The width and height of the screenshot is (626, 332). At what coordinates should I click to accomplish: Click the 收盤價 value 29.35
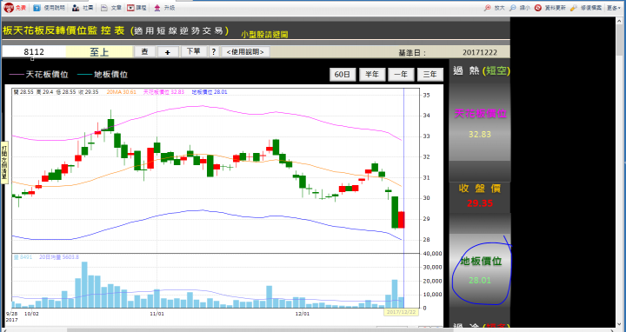[479, 203]
